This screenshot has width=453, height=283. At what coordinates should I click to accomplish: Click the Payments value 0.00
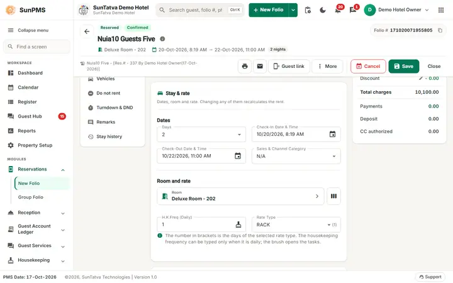(x=433, y=106)
